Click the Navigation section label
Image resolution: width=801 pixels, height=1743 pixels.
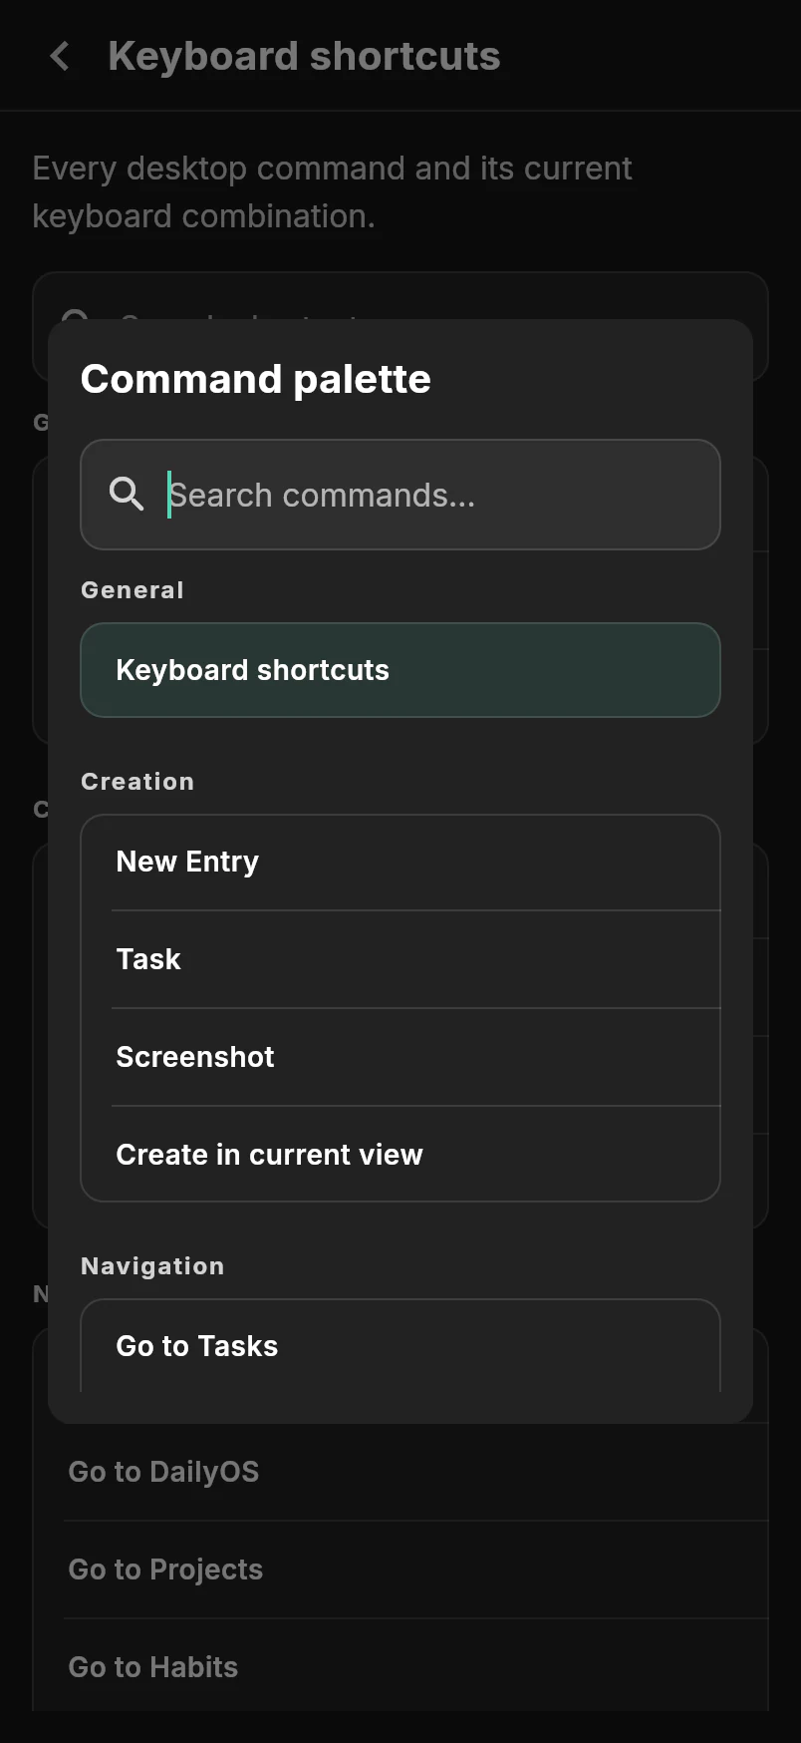152,1266
